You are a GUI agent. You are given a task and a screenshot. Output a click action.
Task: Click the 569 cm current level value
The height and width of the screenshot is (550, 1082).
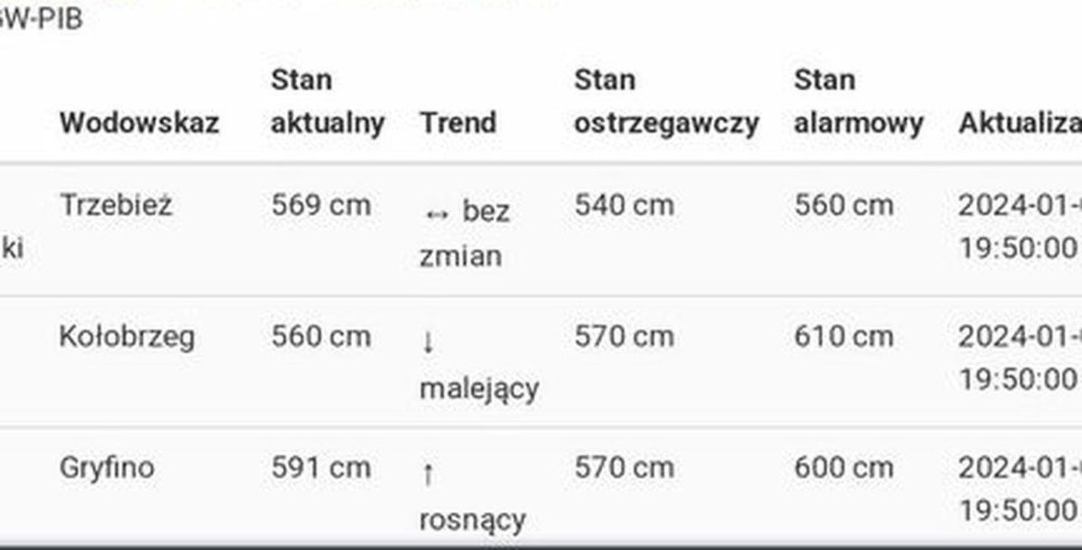click(x=320, y=206)
